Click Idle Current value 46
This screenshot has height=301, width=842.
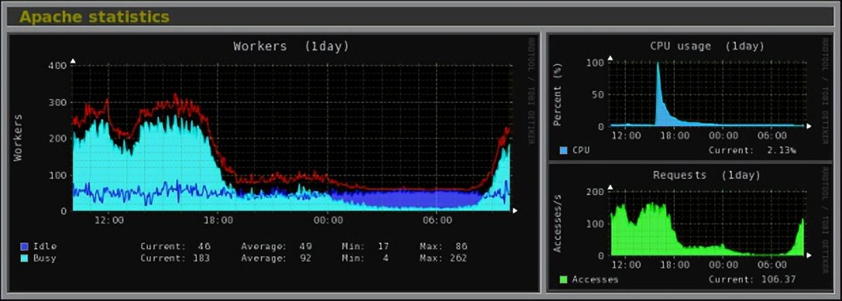[203, 247]
